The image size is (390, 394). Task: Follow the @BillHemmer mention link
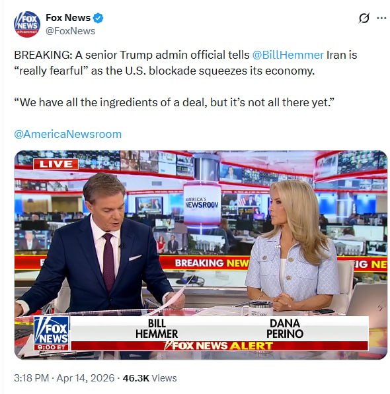pos(288,55)
